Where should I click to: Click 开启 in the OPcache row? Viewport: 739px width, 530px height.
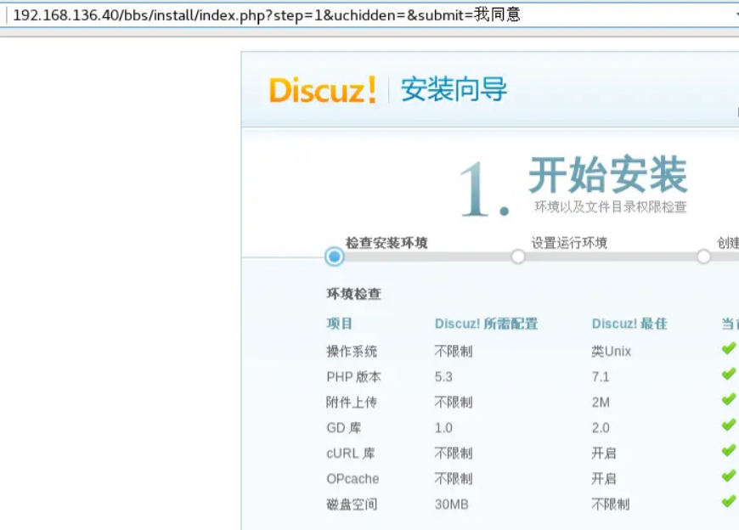coord(604,479)
